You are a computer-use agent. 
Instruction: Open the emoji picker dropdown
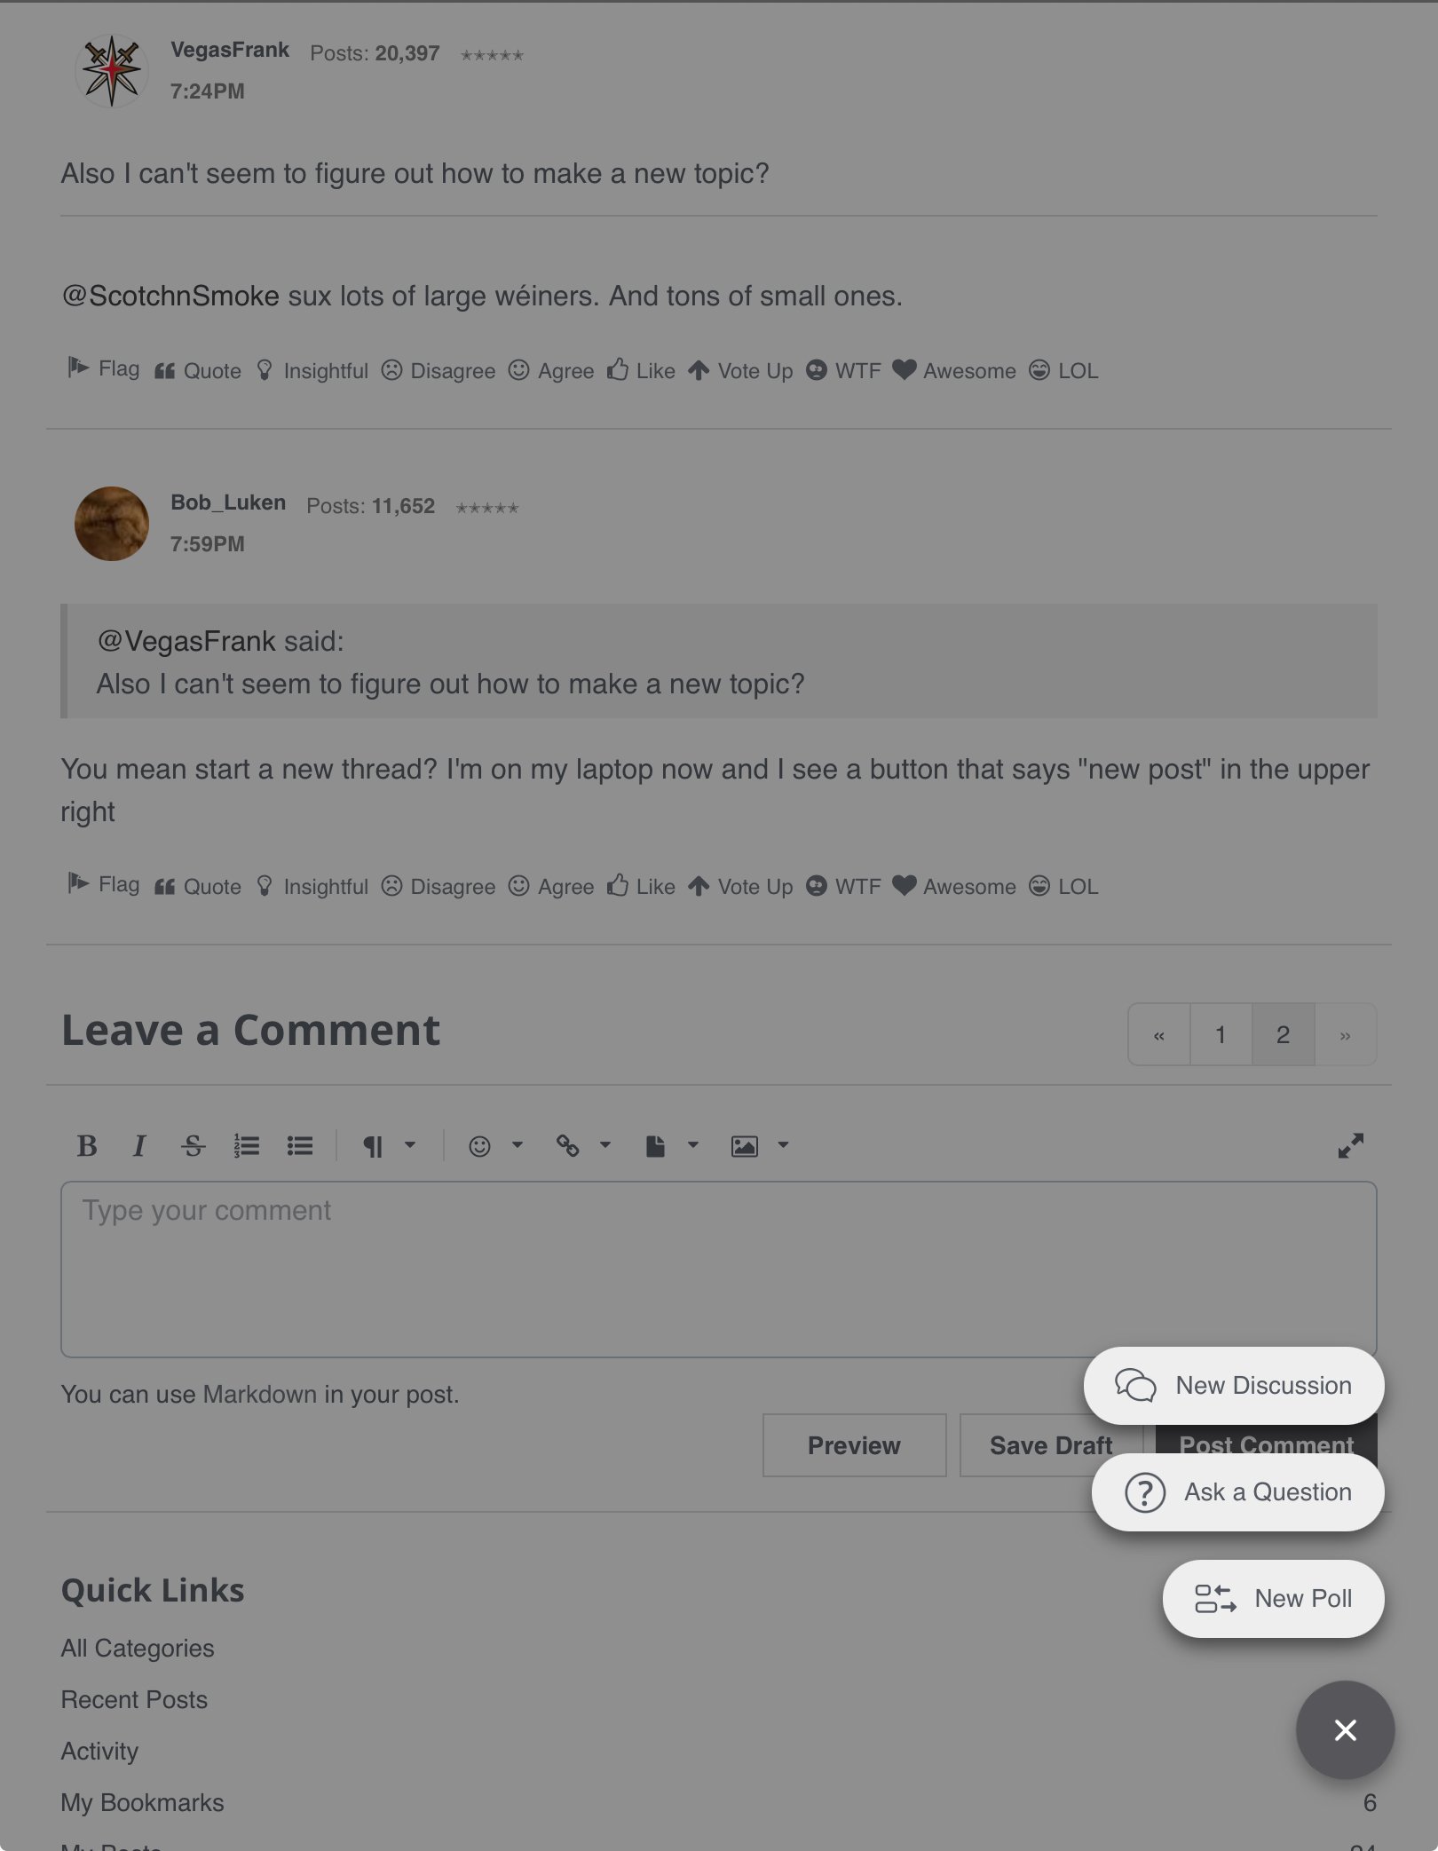(x=495, y=1146)
